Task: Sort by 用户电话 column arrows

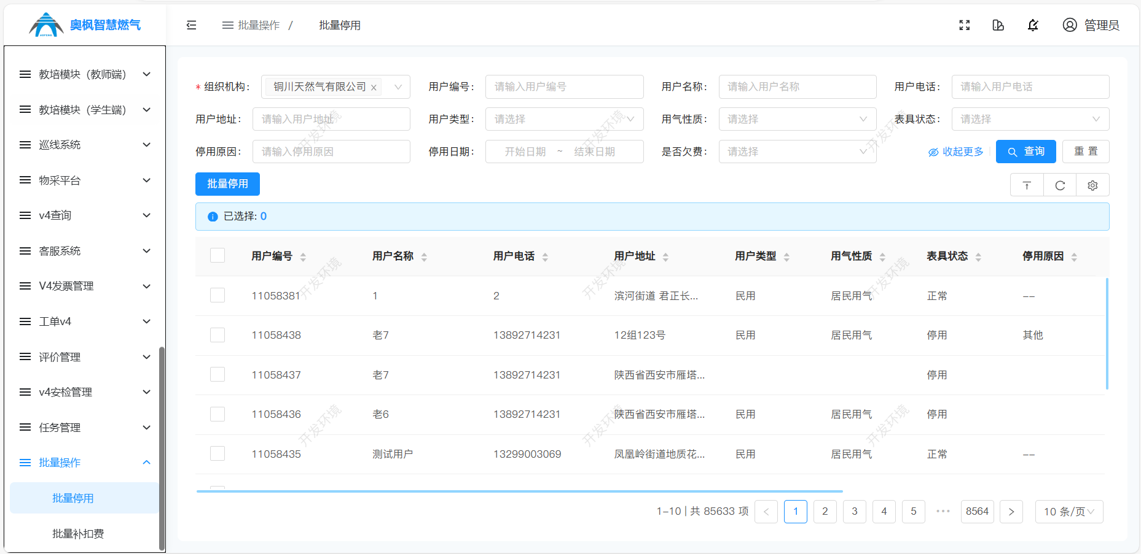Action: [545, 257]
